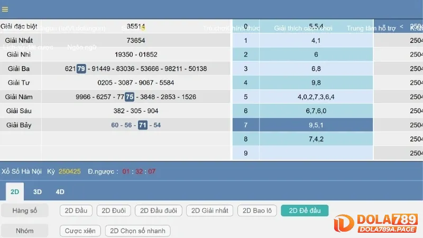Pick the 2D Giải nhất option
This screenshot has width=423, height=238.
[x=209, y=210]
